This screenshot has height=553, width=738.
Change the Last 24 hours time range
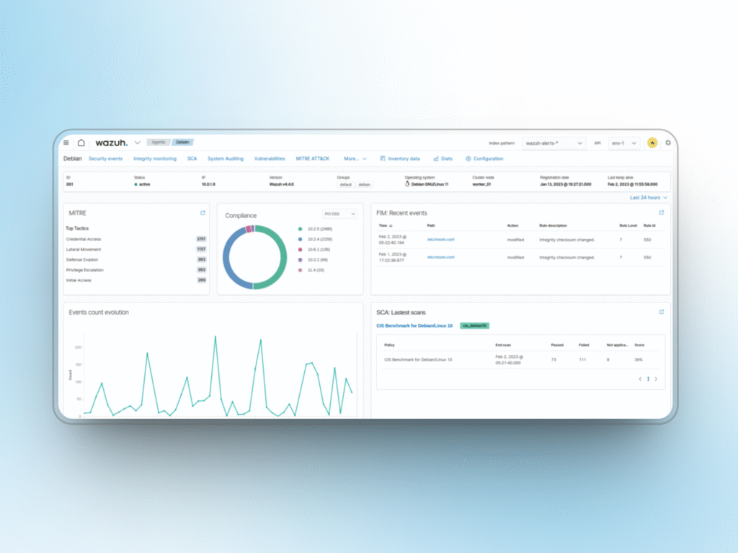tap(649, 197)
